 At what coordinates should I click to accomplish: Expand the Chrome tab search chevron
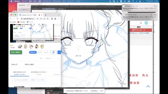click(x=59, y=15)
